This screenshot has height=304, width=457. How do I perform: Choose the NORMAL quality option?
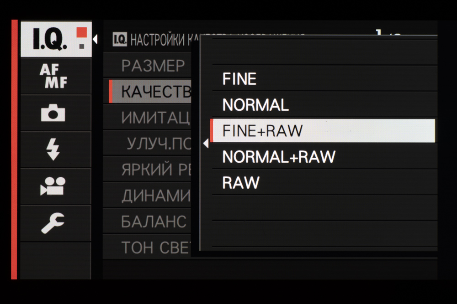click(x=255, y=105)
